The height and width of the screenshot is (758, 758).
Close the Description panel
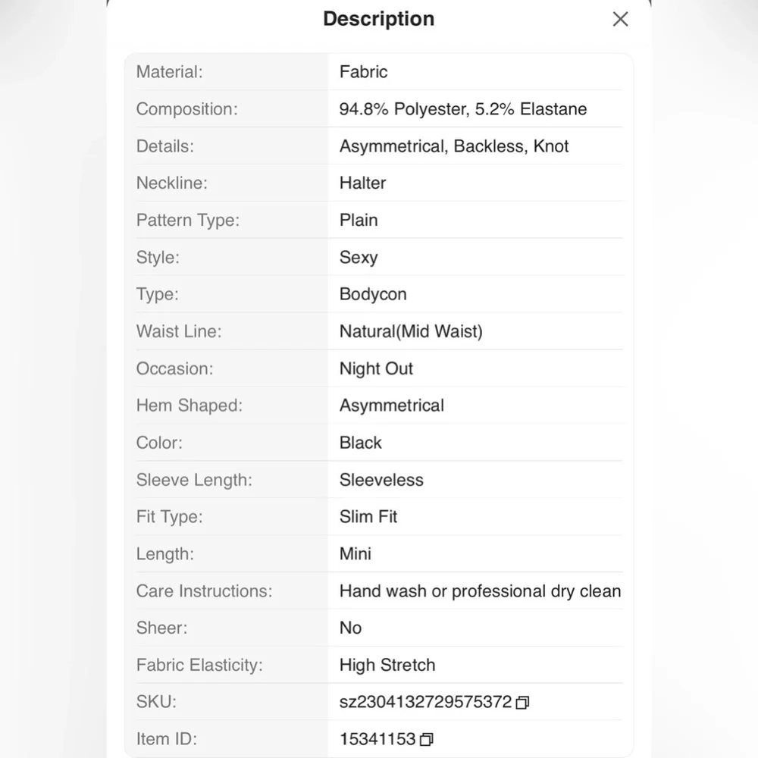620,20
